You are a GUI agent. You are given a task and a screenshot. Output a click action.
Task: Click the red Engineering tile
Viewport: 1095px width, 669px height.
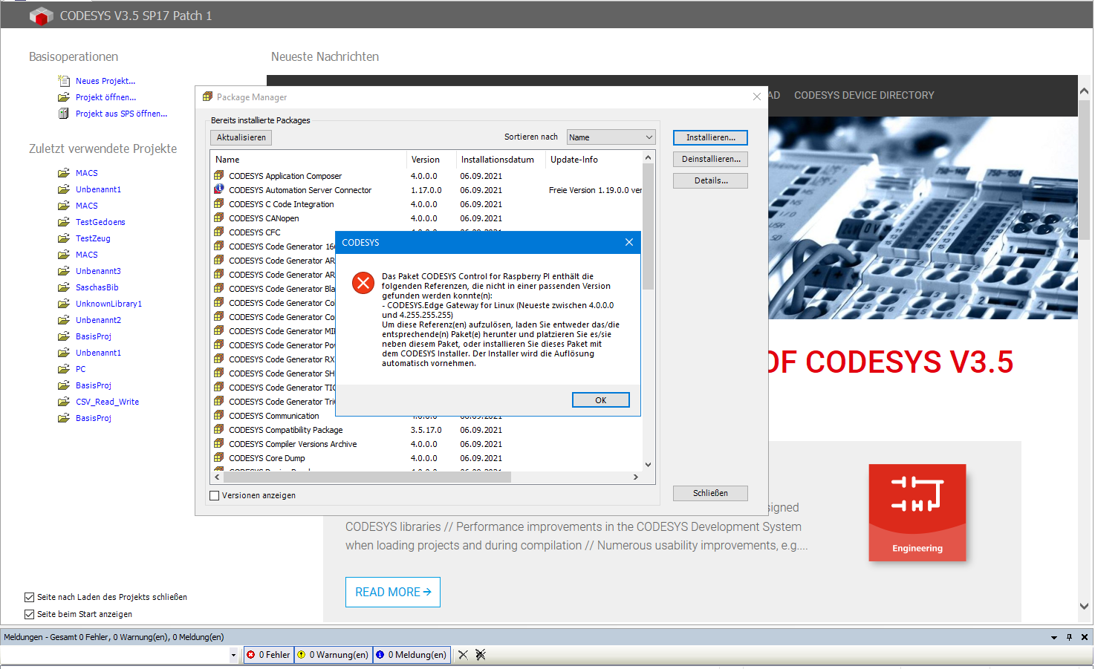tap(917, 512)
